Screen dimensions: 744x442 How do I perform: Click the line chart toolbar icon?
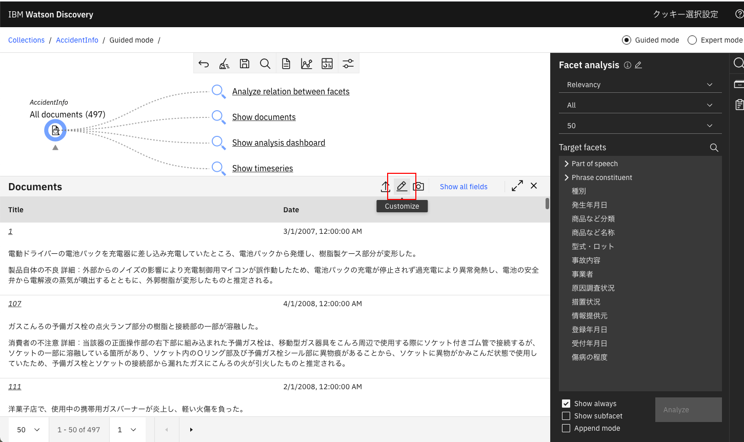pyautogui.click(x=307, y=64)
